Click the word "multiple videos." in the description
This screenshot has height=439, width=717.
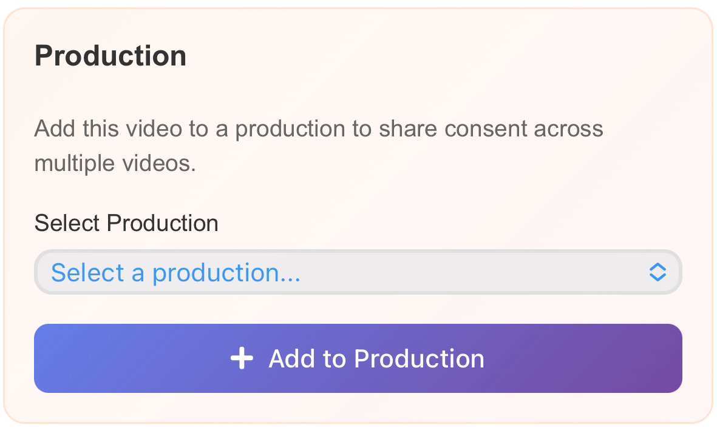[x=115, y=164]
